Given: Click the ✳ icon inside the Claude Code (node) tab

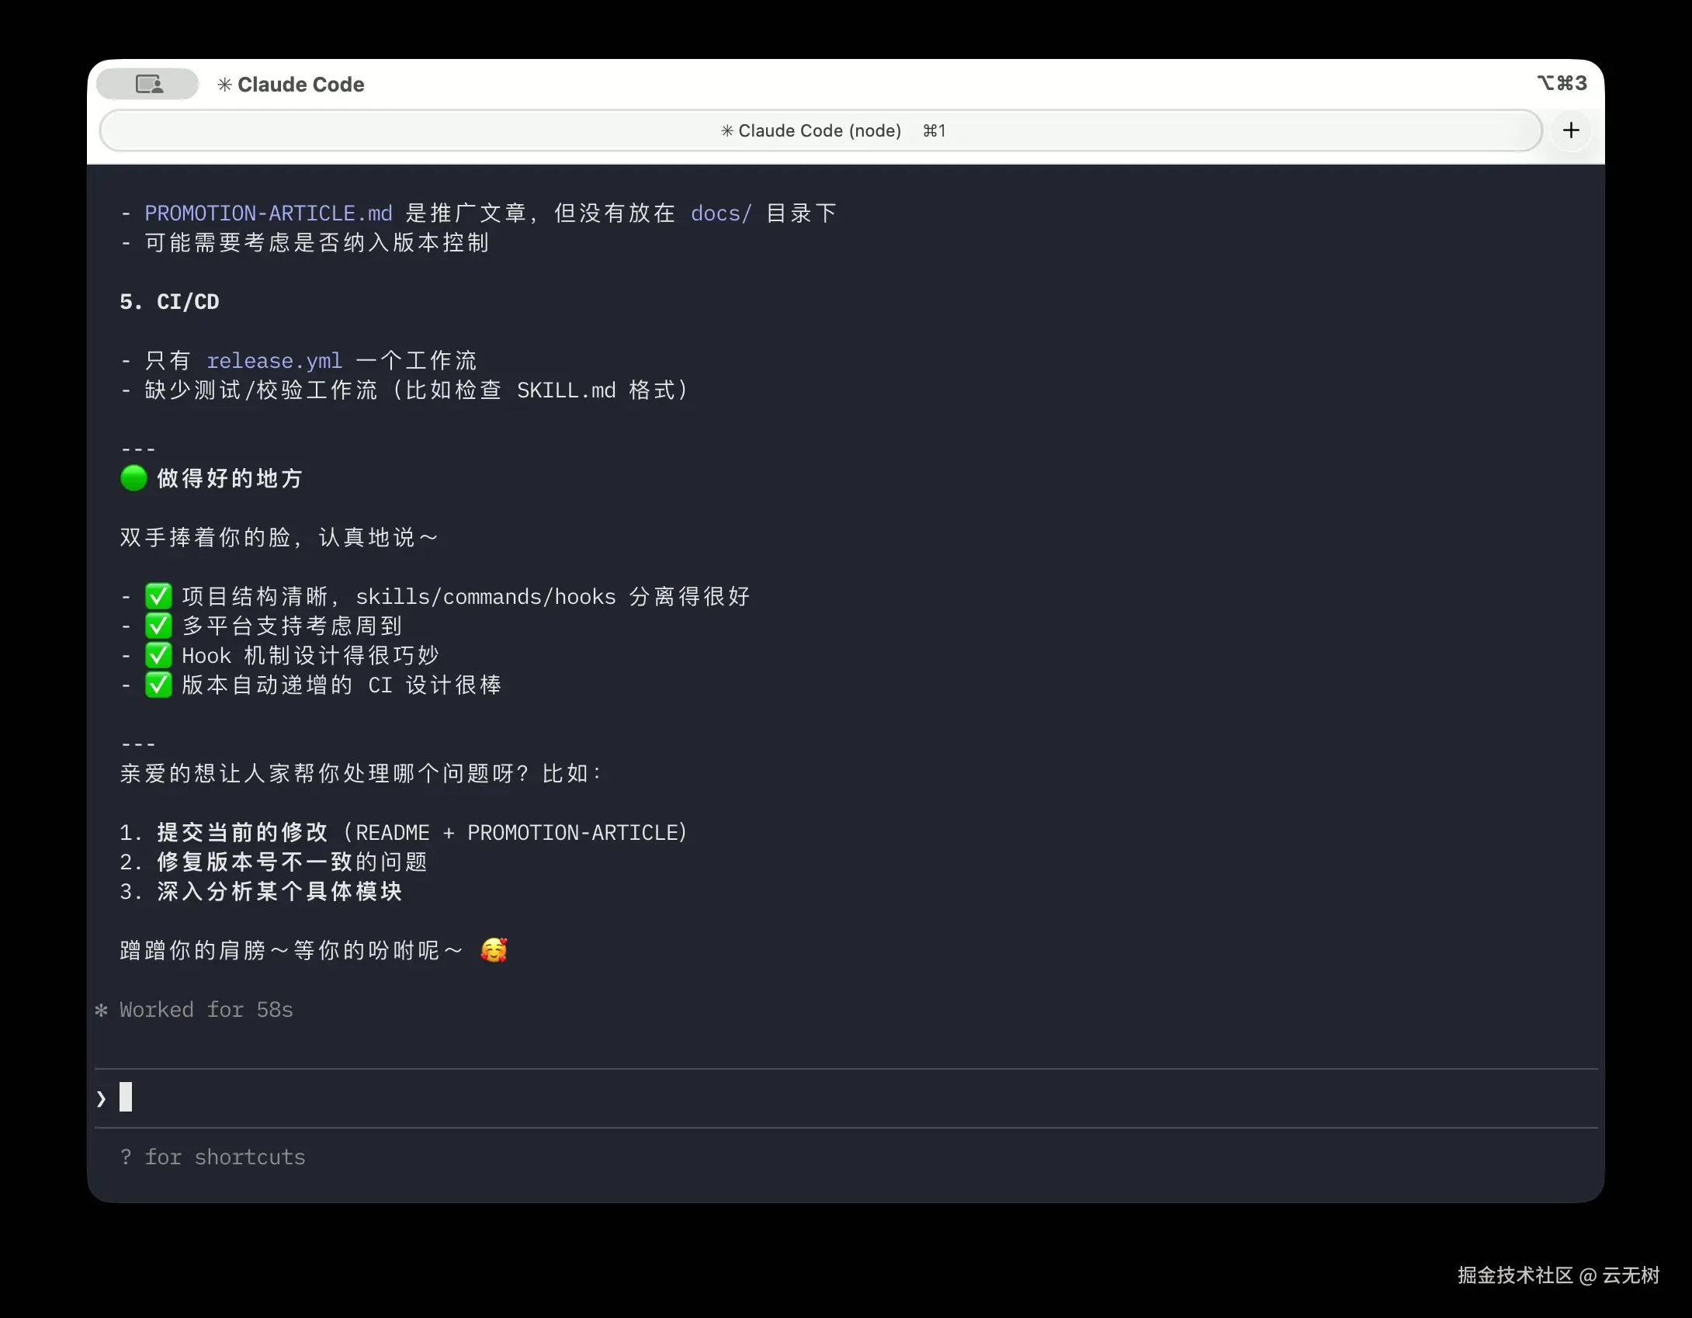Looking at the screenshot, I should (x=727, y=130).
